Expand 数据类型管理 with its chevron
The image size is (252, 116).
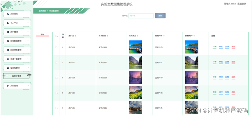pyautogui.click(x=28, y=50)
